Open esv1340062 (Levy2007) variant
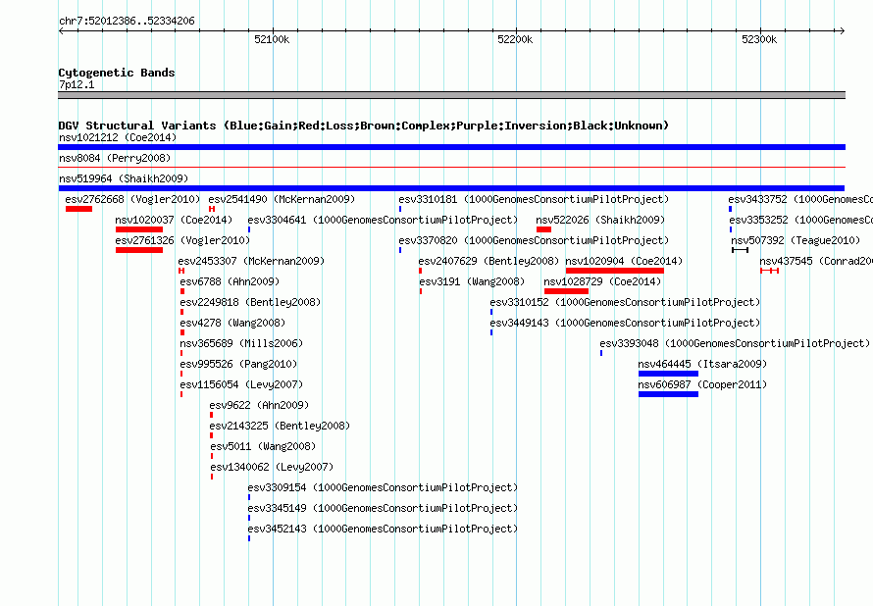 (272, 467)
